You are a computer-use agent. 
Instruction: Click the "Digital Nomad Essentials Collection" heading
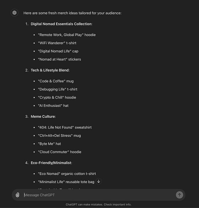point(61,24)
